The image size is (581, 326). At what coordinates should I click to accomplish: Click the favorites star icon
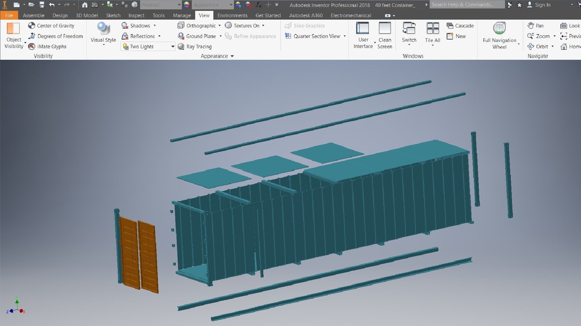(x=519, y=5)
